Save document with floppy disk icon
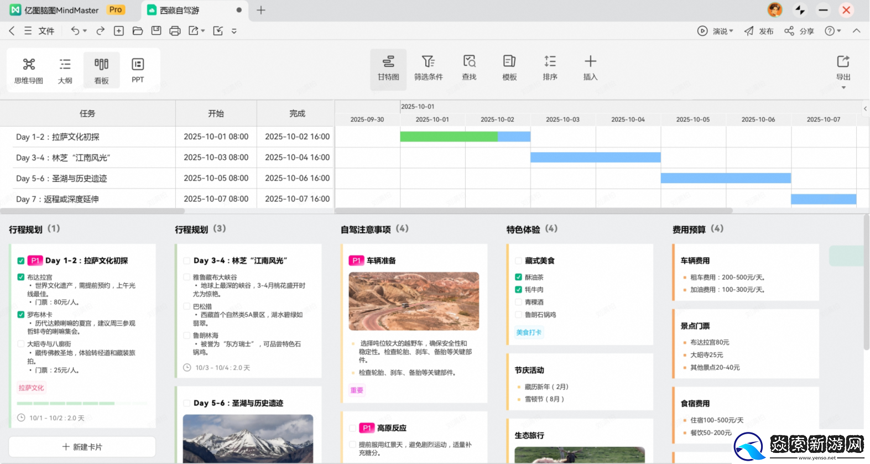This screenshot has height=464, width=870. coord(157,31)
